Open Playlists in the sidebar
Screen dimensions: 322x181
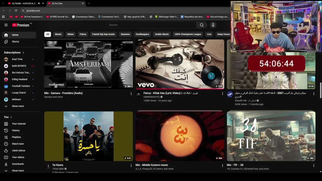(19, 137)
